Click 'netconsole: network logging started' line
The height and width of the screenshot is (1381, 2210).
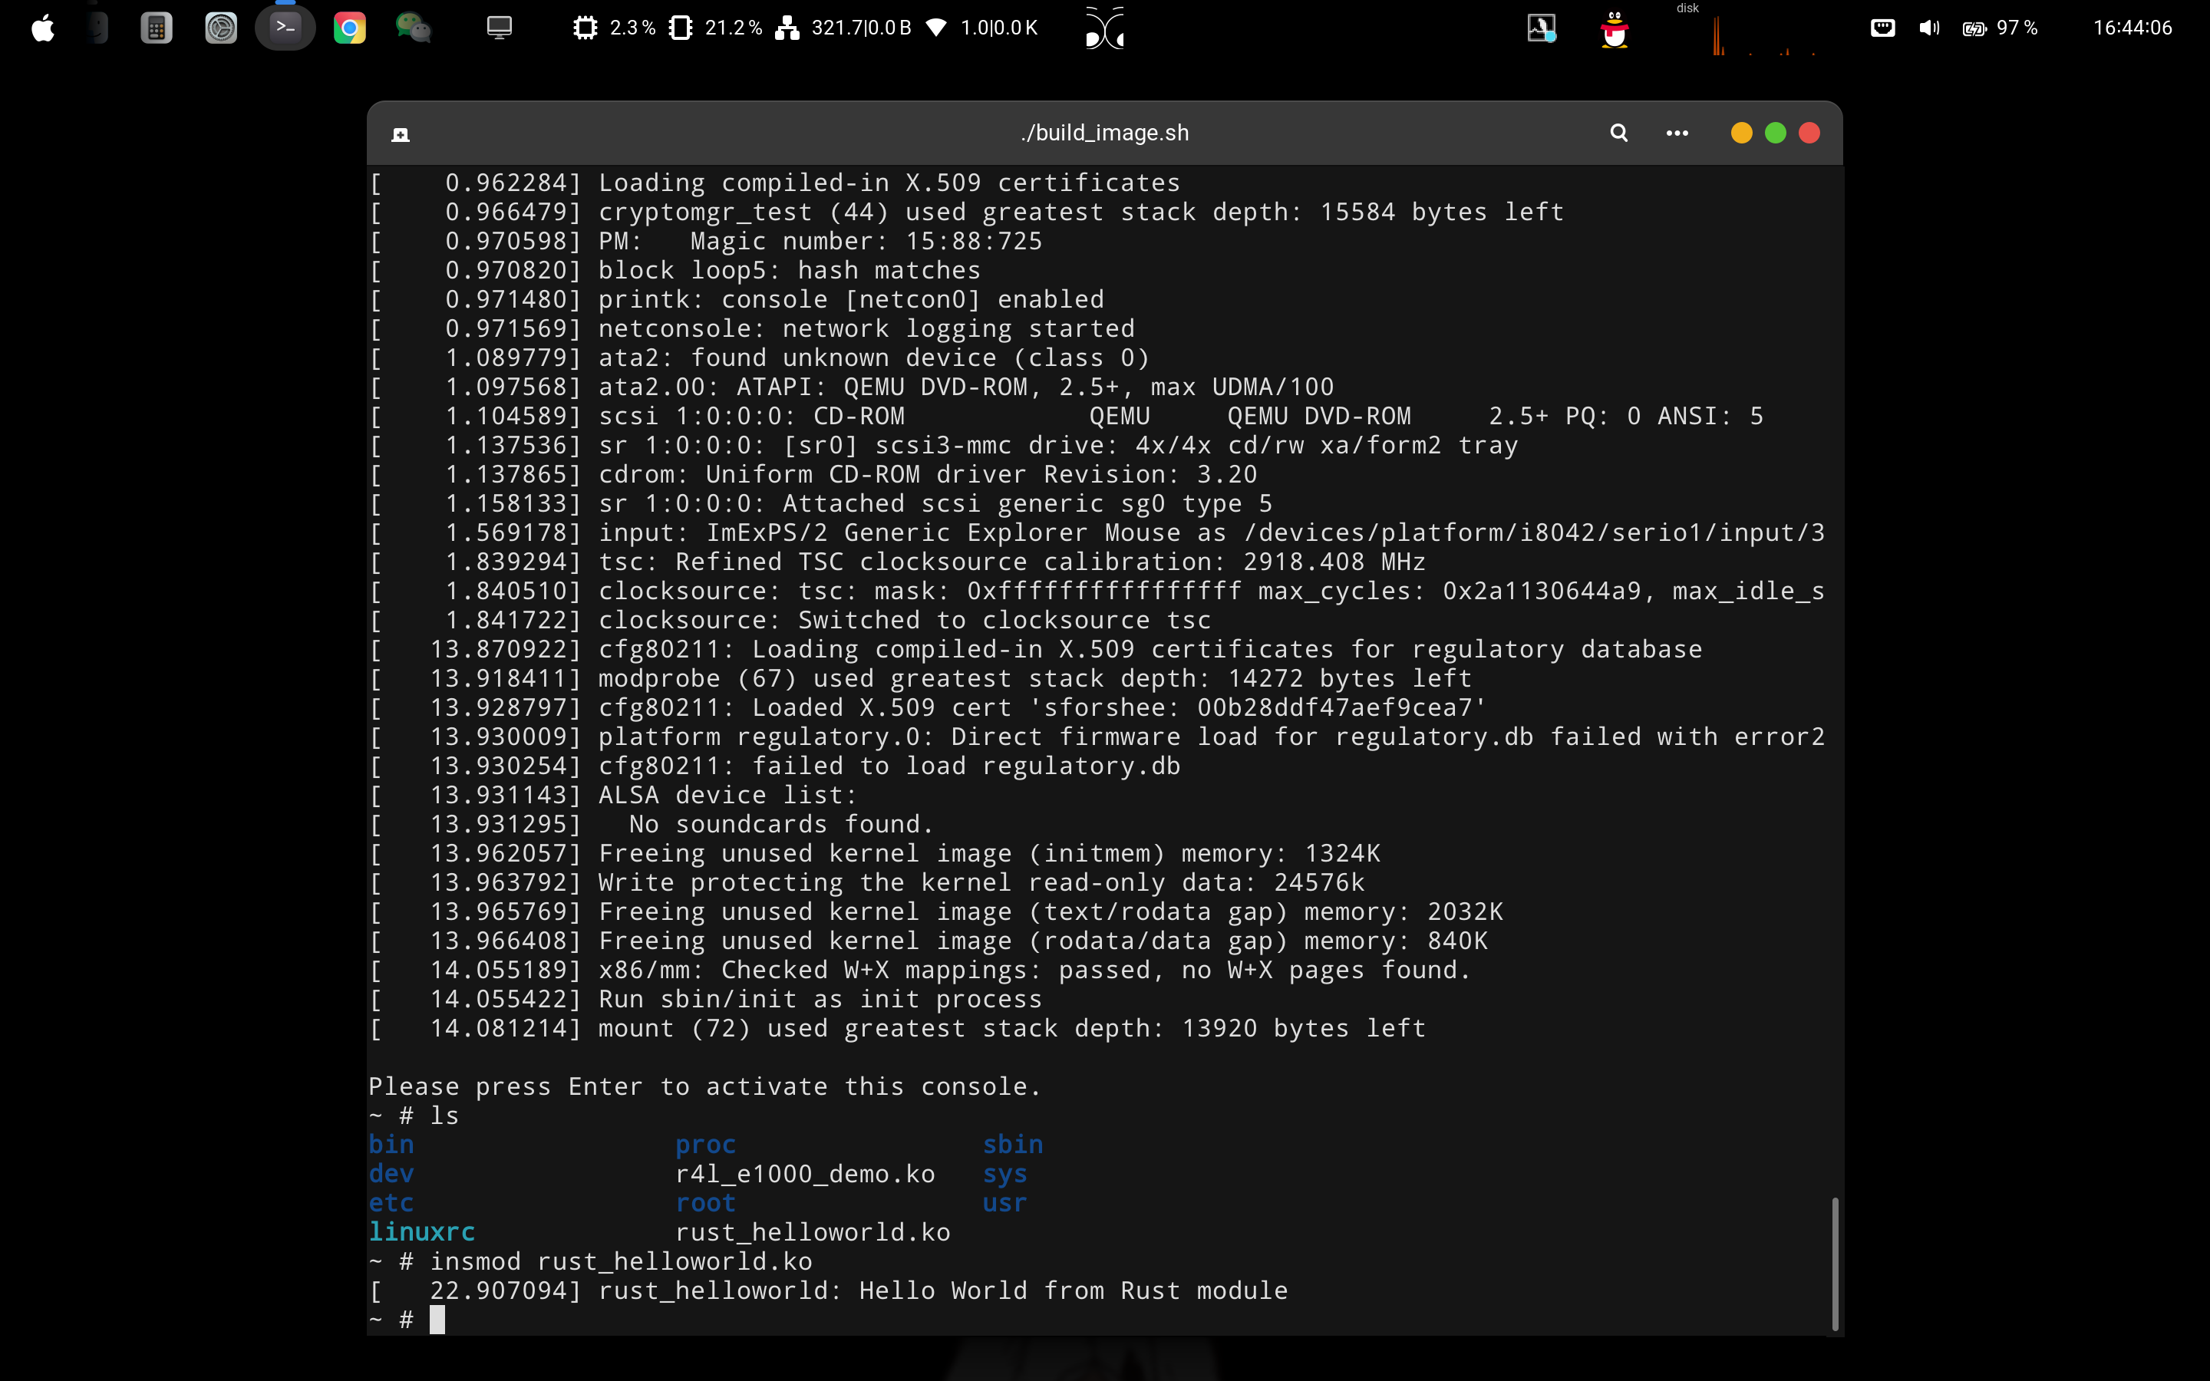click(751, 328)
